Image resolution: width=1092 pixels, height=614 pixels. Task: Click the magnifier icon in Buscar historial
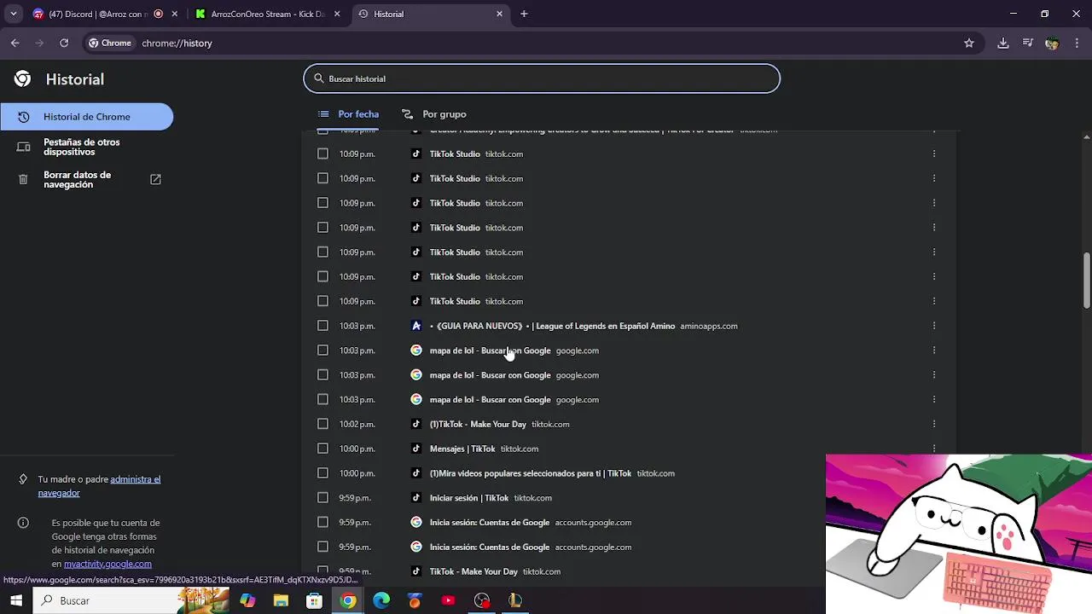click(x=319, y=78)
